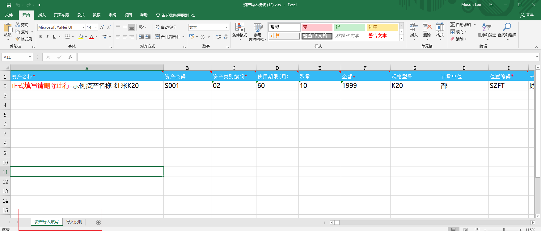Image resolution: width=541 pixels, height=231 pixels.
Task: Apply percent style format
Action: (203, 37)
